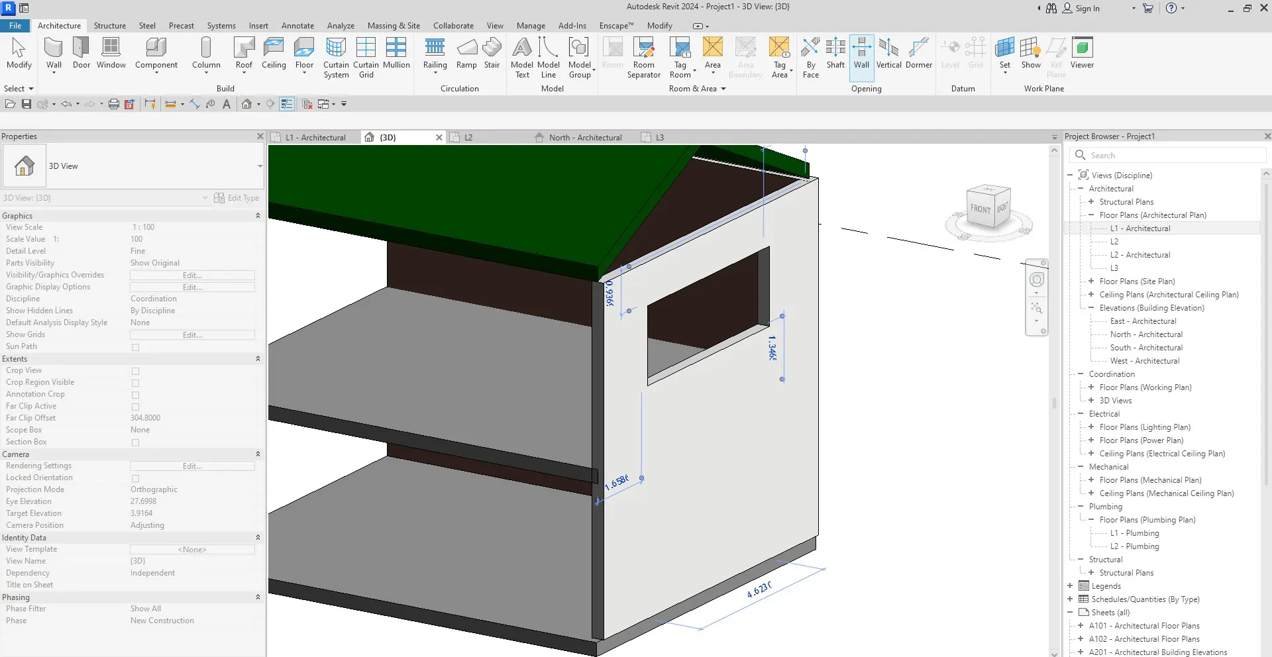Enable the Section Box checkbox
The height and width of the screenshot is (657, 1272).
click(135, 442)
